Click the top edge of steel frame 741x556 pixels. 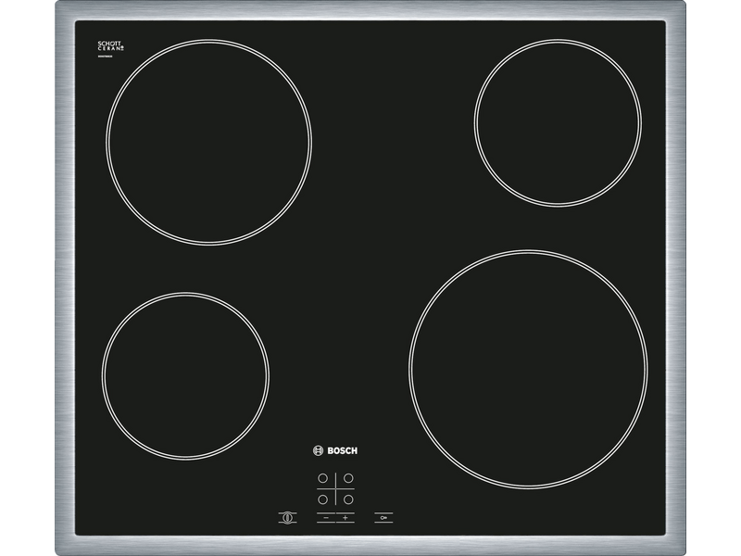point(370,11)
